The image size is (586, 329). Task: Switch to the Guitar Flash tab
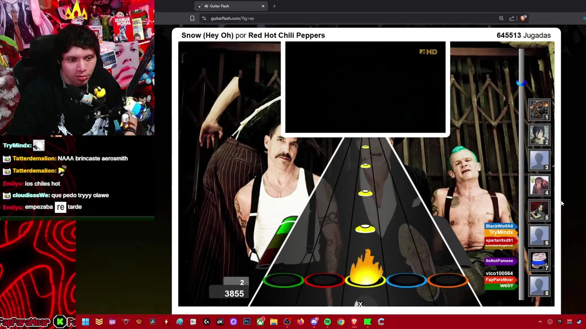click(x=231, y=6)
